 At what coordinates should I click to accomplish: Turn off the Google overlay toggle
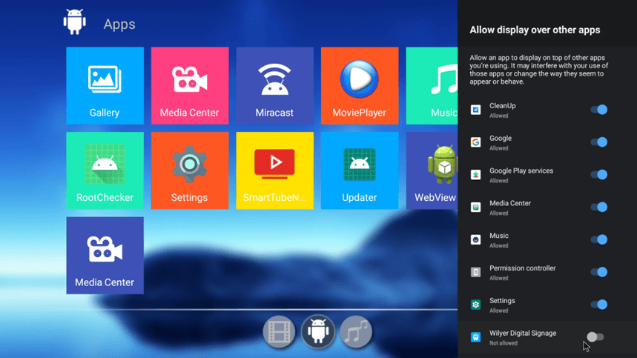click(599, 142)
